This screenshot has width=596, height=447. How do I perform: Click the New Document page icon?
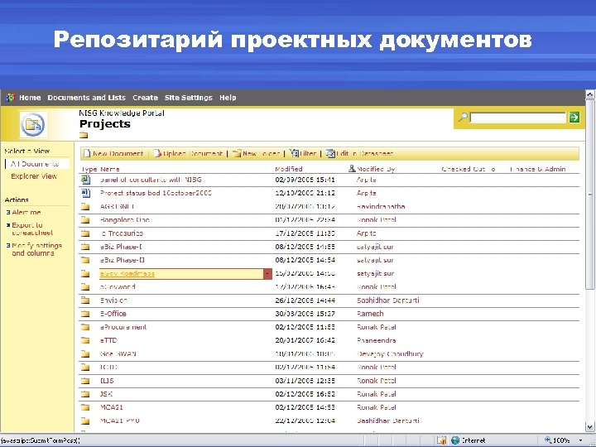click(x=87, y=154)
